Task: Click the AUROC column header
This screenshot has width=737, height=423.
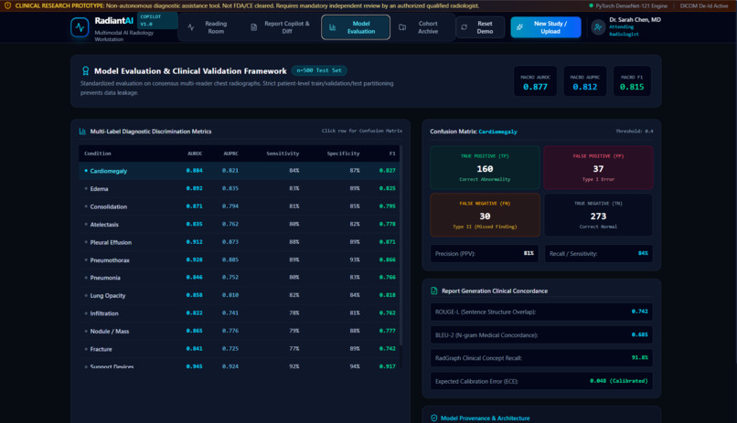Action: [x=195, y=153]
